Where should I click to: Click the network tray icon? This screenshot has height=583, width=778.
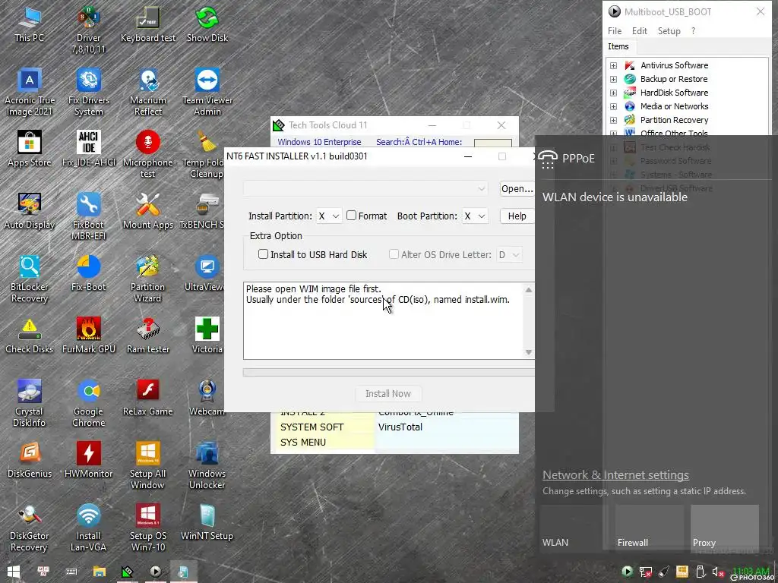646,572
